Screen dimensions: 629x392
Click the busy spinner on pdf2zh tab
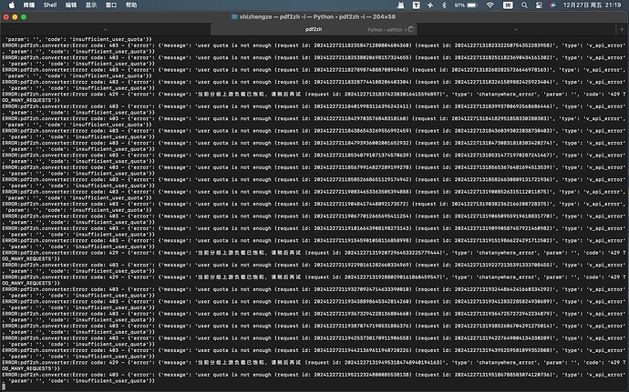coord(411,29)
